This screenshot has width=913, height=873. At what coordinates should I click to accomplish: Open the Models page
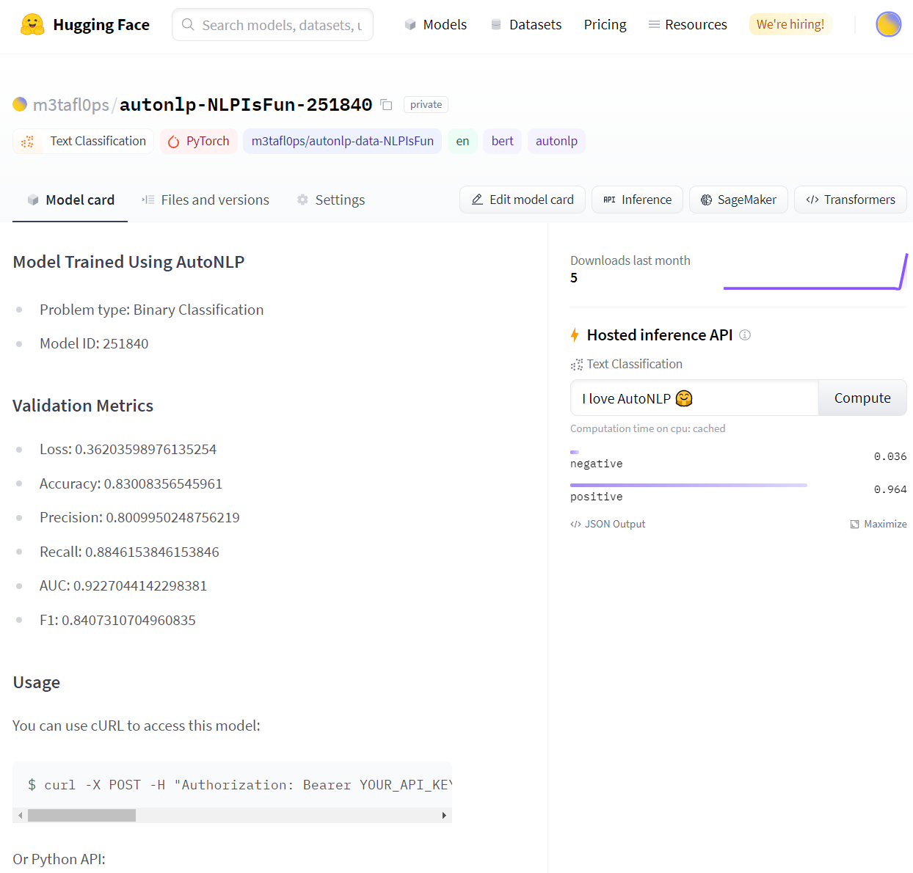435,25
